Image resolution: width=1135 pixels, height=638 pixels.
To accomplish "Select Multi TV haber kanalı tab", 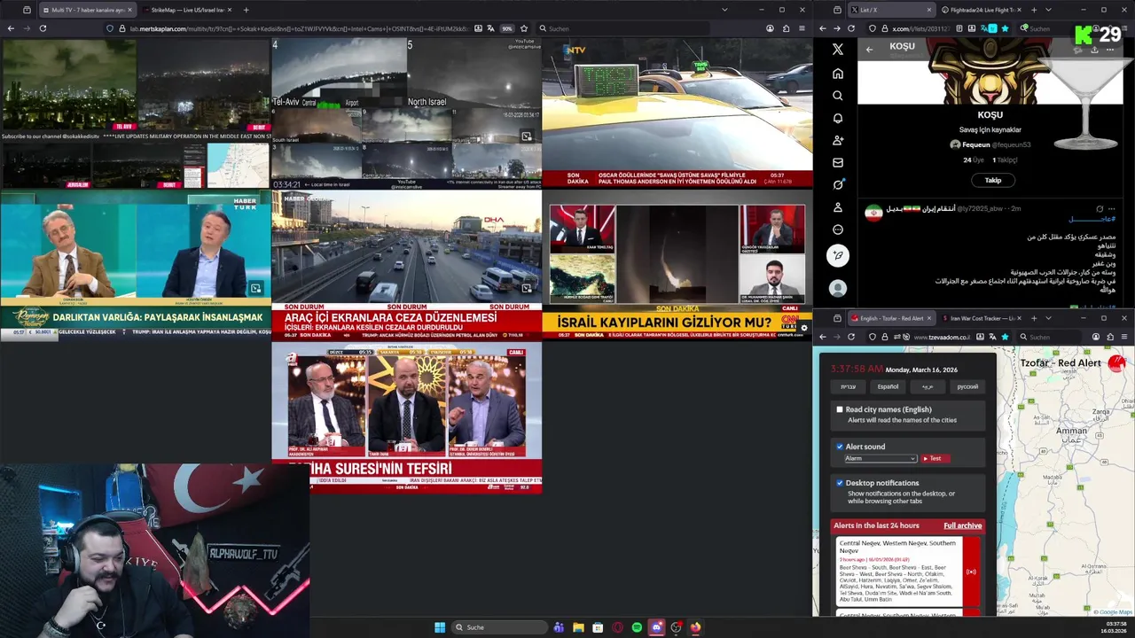I will click(x=89, y=10).
